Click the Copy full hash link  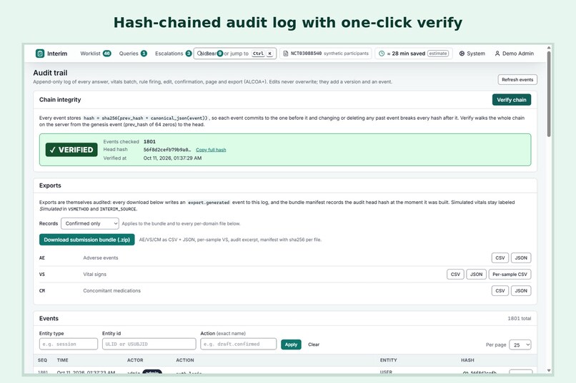click(211, 150)
